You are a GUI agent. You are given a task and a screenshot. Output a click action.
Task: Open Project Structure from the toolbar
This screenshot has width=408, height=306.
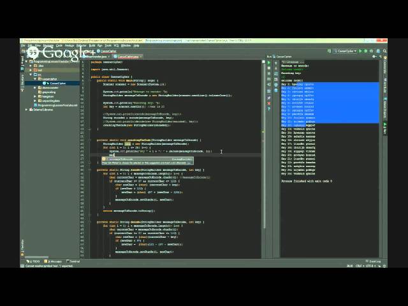click(378, 51)
